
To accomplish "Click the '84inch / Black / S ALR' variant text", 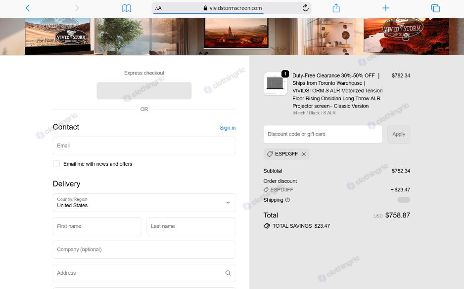I will point(314,113).
